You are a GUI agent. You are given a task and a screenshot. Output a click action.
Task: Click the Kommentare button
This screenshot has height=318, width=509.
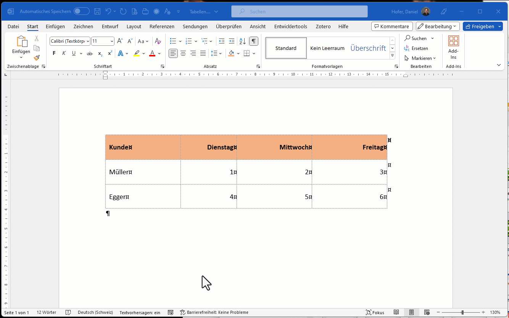(392, 26)
